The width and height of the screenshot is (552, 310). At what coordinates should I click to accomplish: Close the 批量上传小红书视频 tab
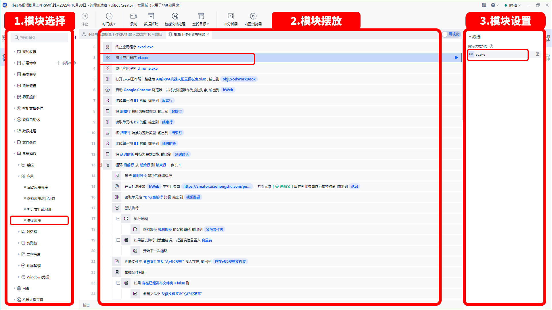click(x=208, y=34)
